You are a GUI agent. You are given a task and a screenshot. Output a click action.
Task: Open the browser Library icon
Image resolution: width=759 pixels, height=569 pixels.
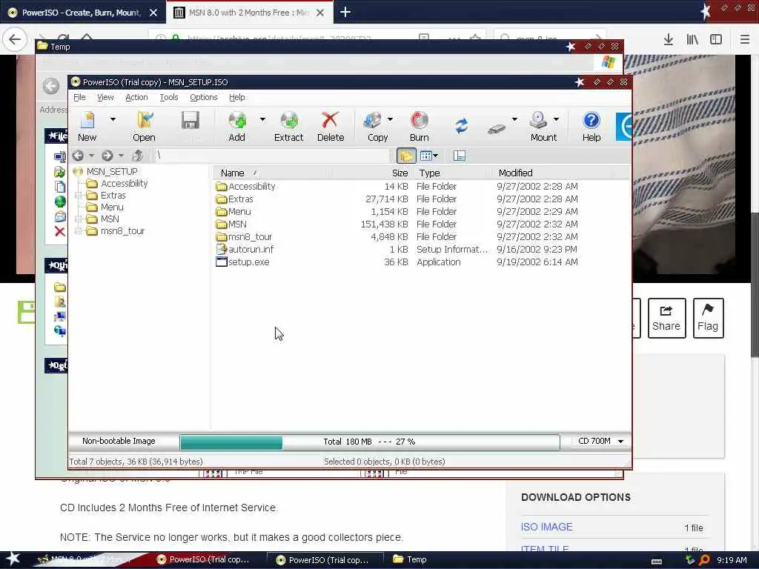coord(692,39)
